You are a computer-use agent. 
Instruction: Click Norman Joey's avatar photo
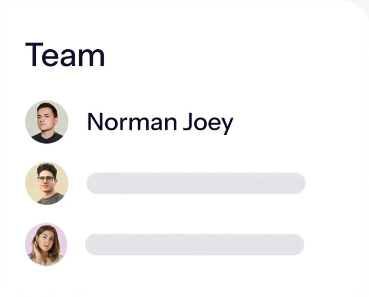point(46,122)
